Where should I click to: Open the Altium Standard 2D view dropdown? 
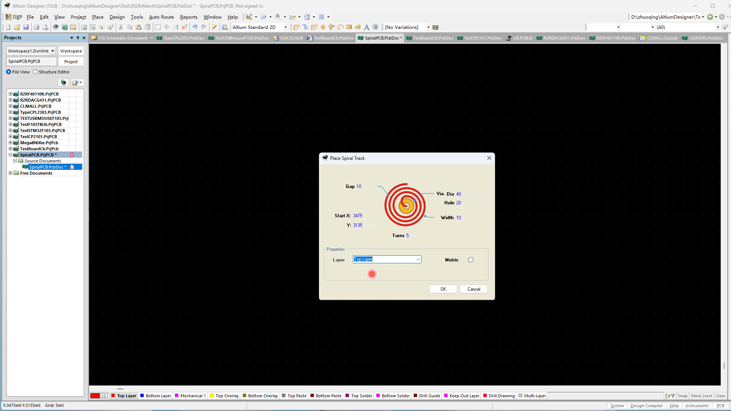(x=286, y=27)
